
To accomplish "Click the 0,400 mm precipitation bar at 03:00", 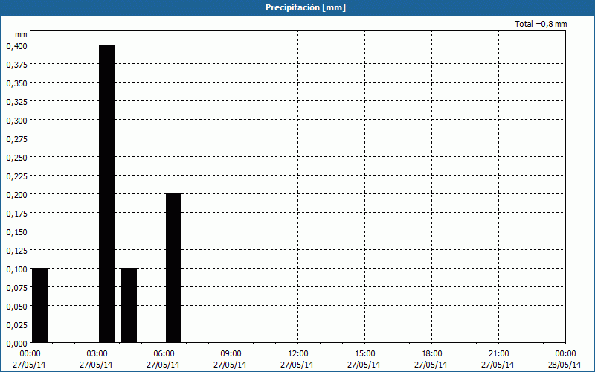I will [x=106, y=193].
